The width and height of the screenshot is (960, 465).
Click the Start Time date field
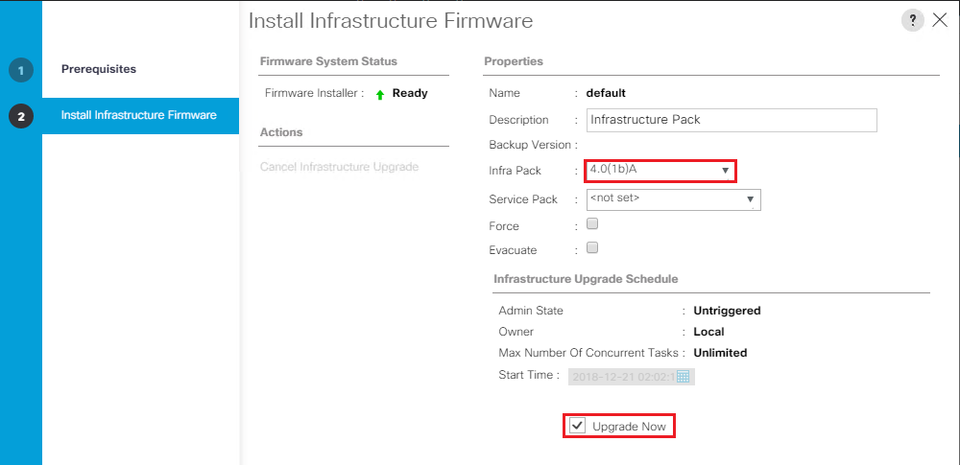coord(622,377)
